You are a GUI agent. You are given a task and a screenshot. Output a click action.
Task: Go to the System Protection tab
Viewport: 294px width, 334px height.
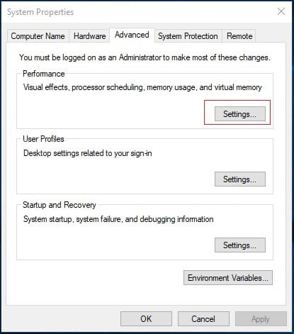click(188, 36)
